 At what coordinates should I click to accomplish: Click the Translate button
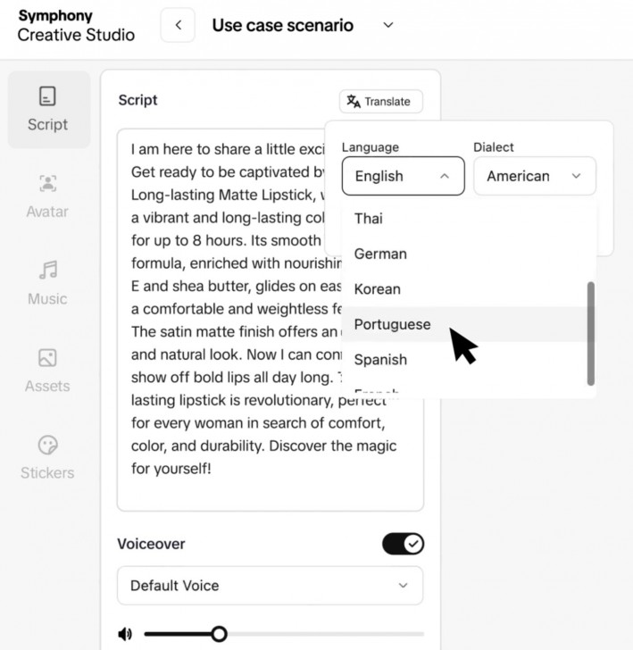click(x=380, y=102)
